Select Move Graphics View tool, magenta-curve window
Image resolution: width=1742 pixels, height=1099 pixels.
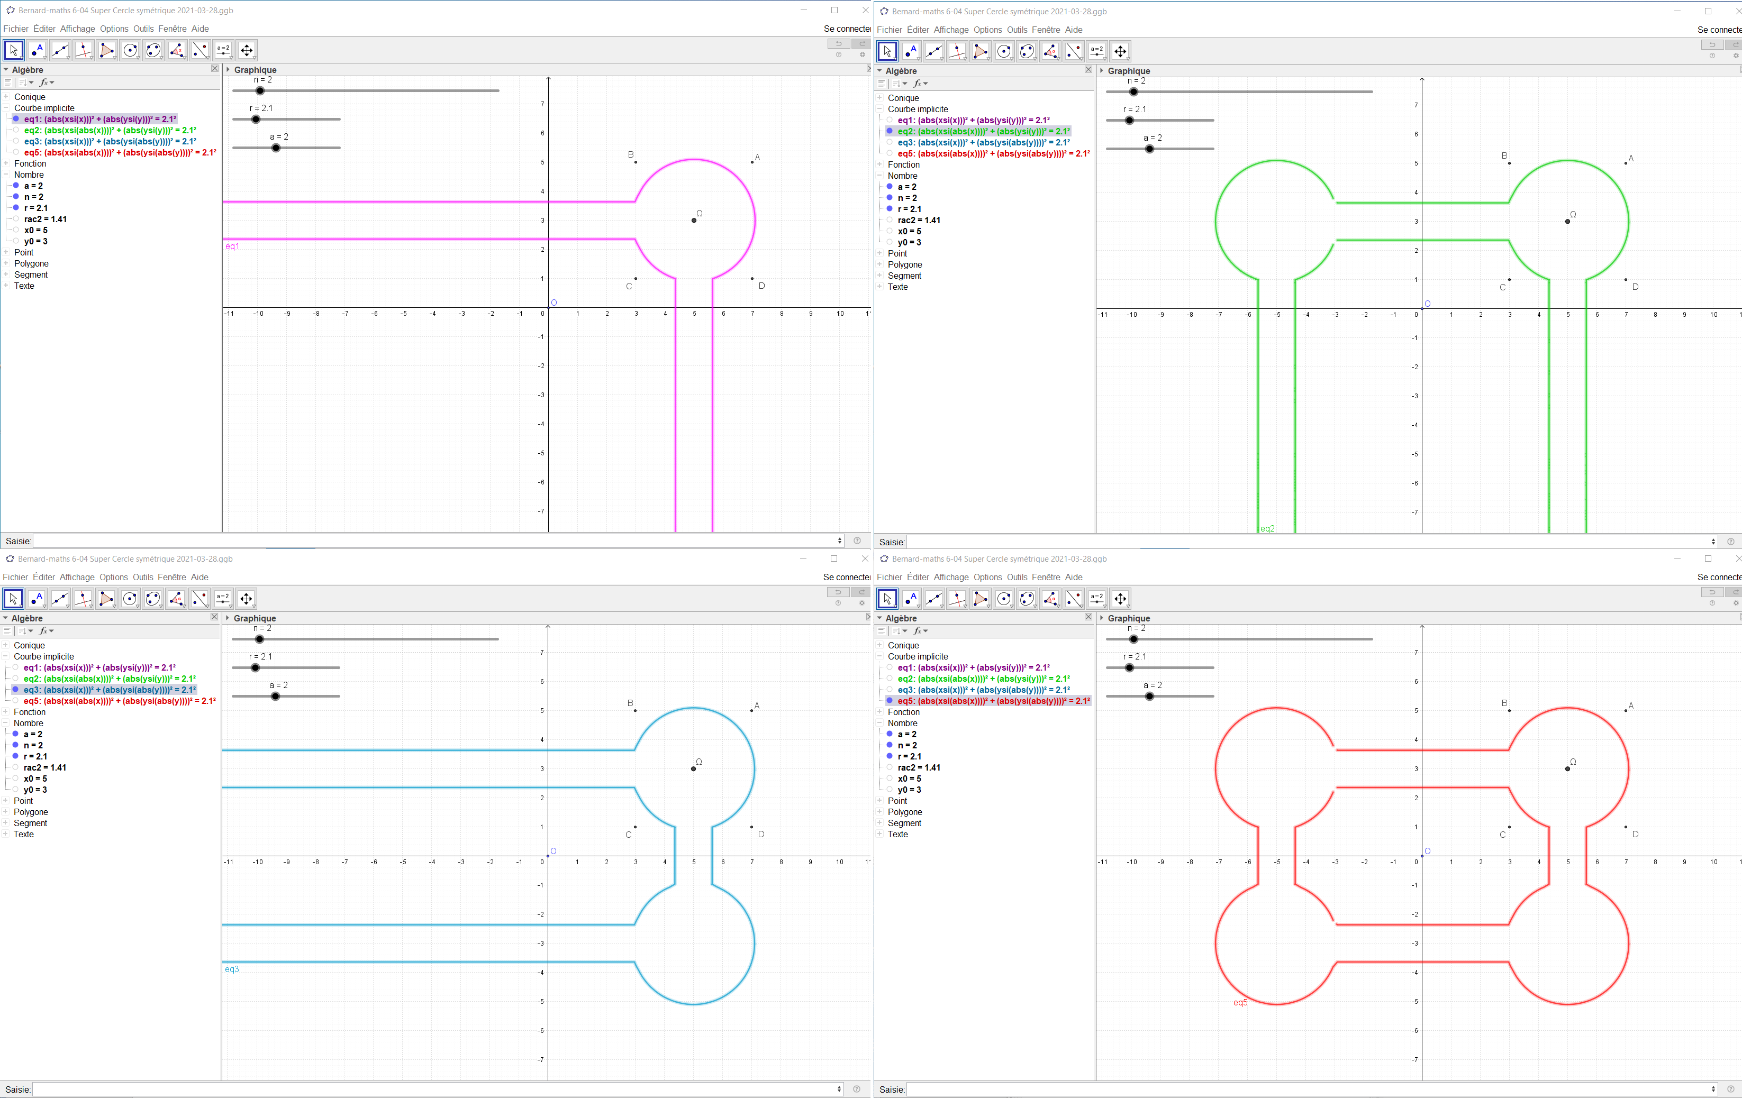pyautogui.click(x=246, y=51)
